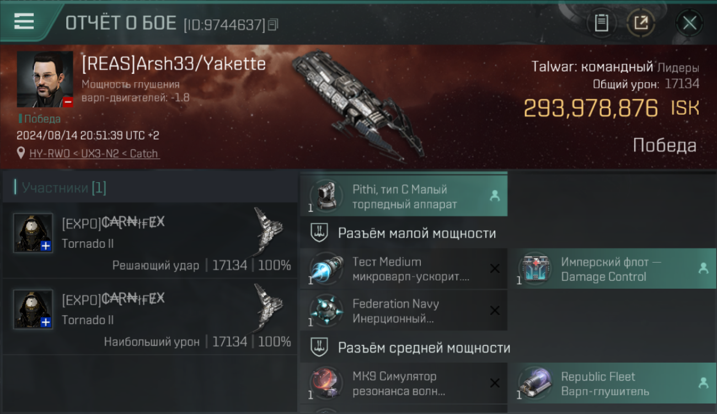Copy the battle report ID

274,24
